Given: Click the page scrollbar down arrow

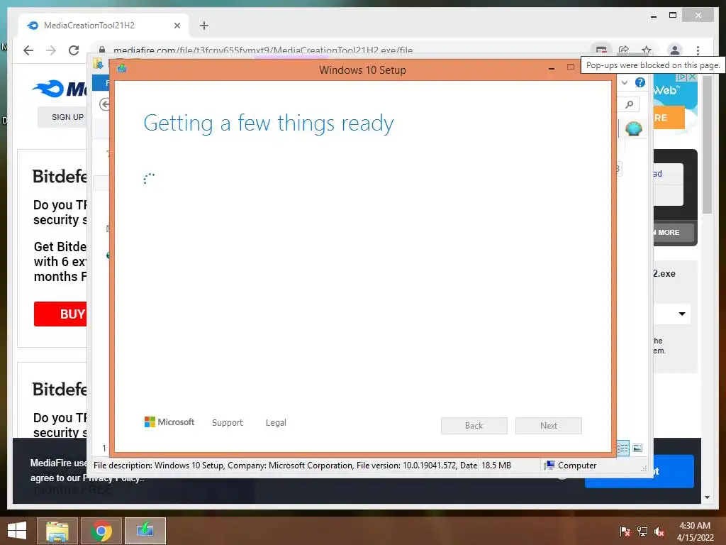Looking at the screenshot, I should pyautogui.click(x=707, y=497).
